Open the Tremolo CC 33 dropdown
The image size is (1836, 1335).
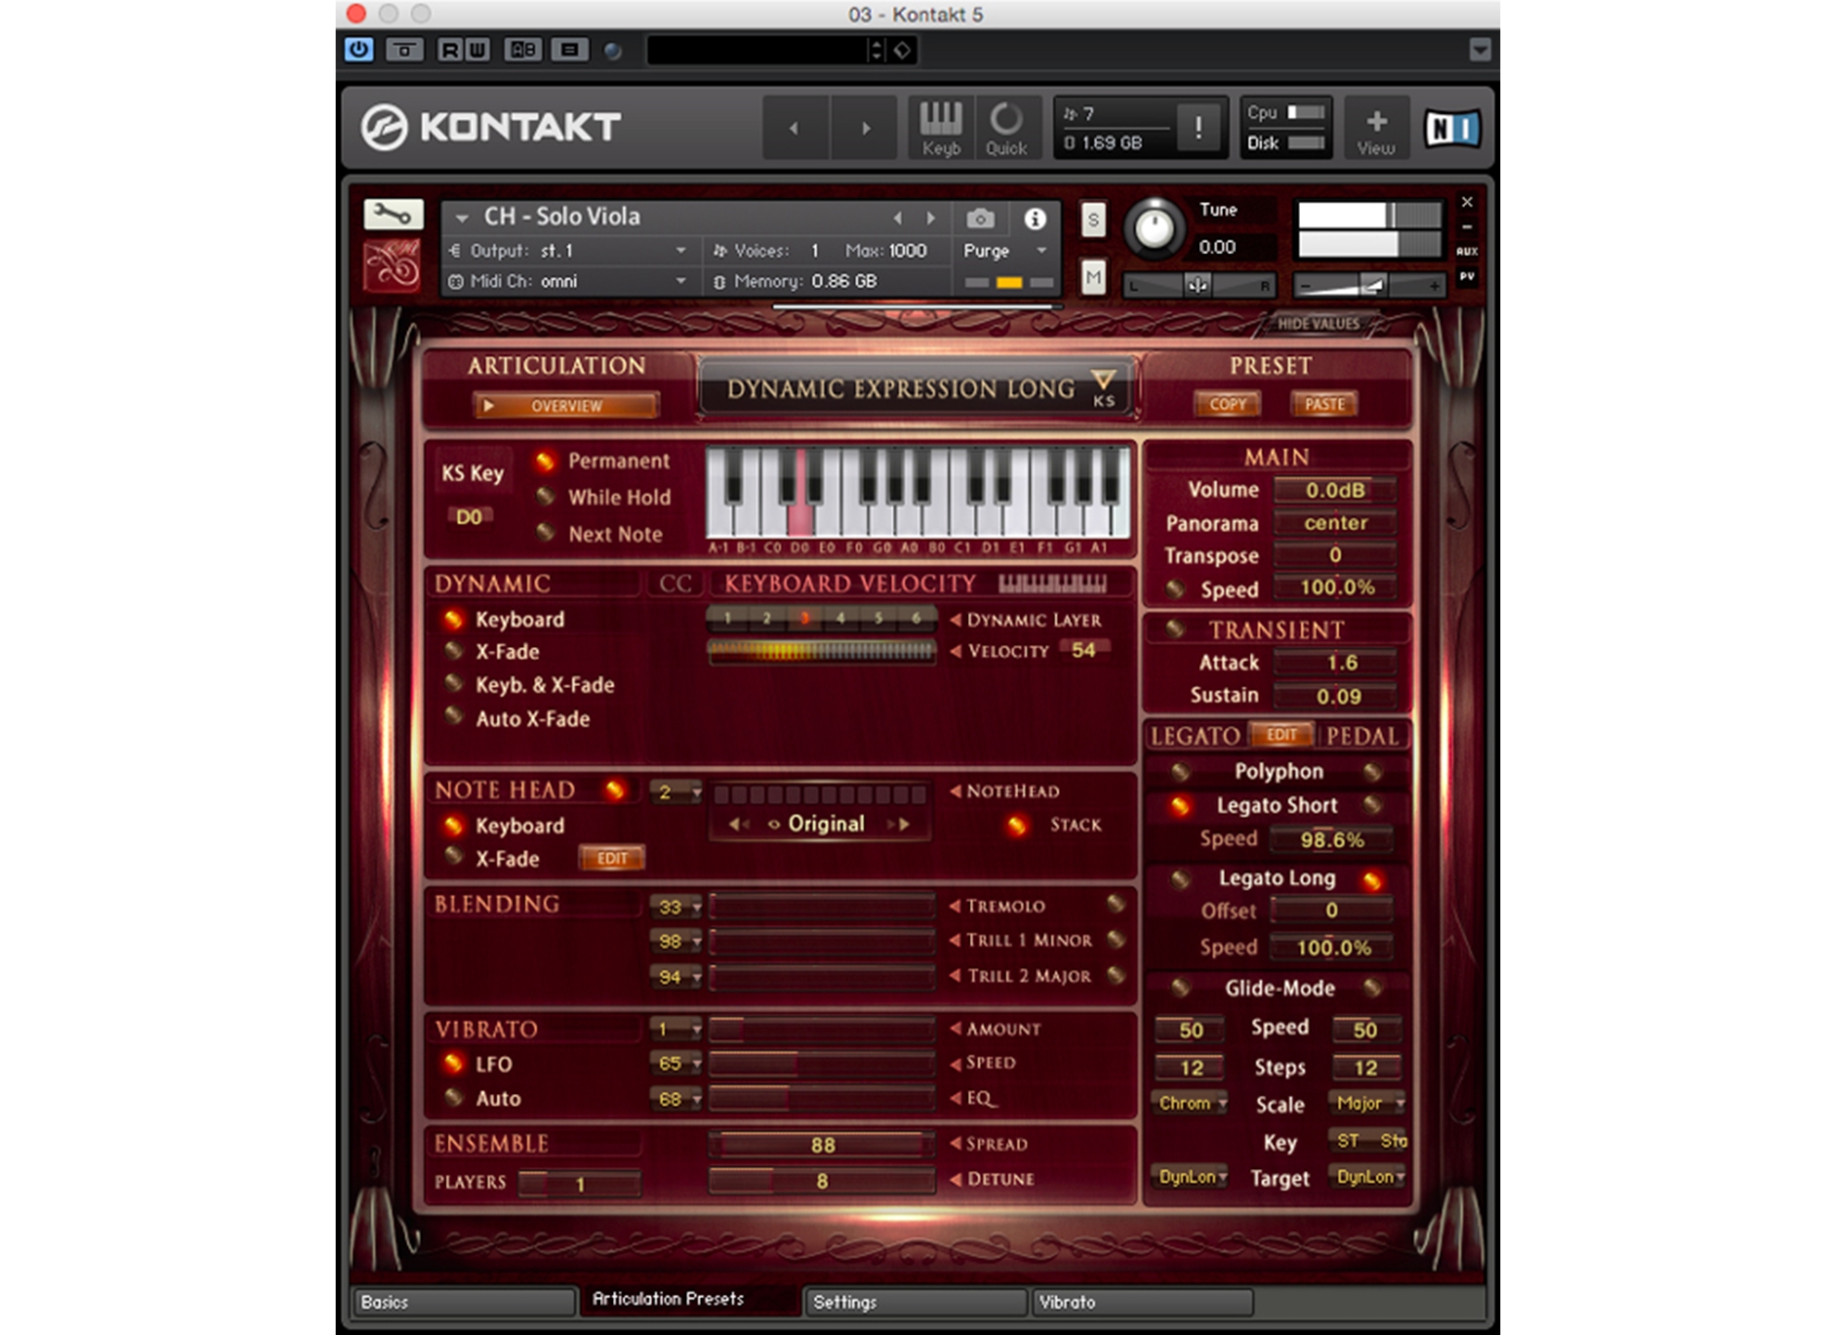tap(675, 907)
